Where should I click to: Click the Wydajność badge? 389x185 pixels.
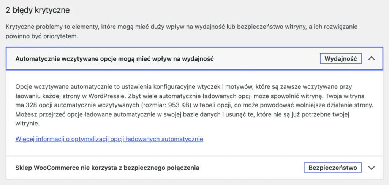[340, 59]
